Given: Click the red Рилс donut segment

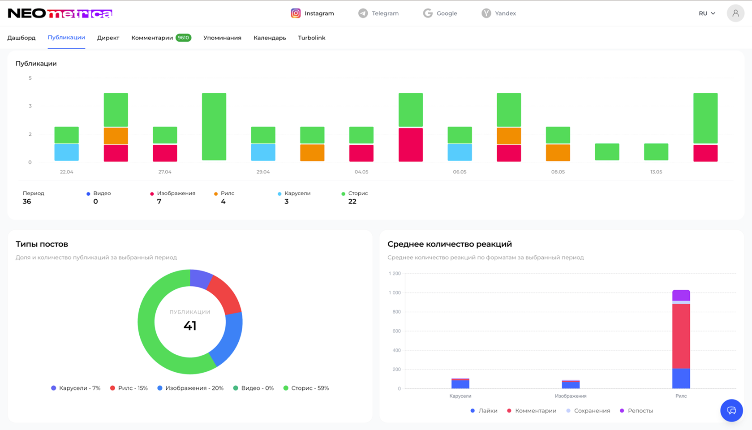Looking at the screenshot, I should point(227,293).
